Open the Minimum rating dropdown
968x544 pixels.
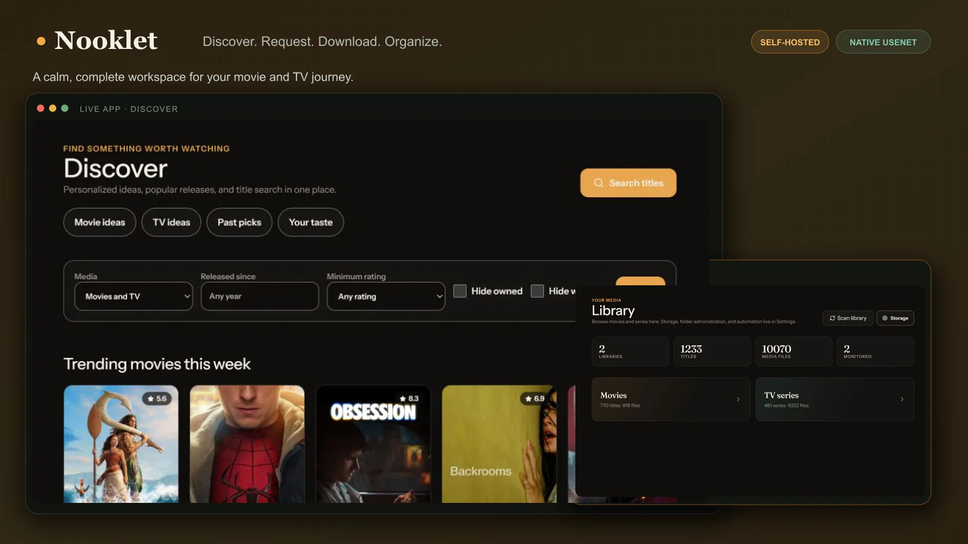[386, 296]
